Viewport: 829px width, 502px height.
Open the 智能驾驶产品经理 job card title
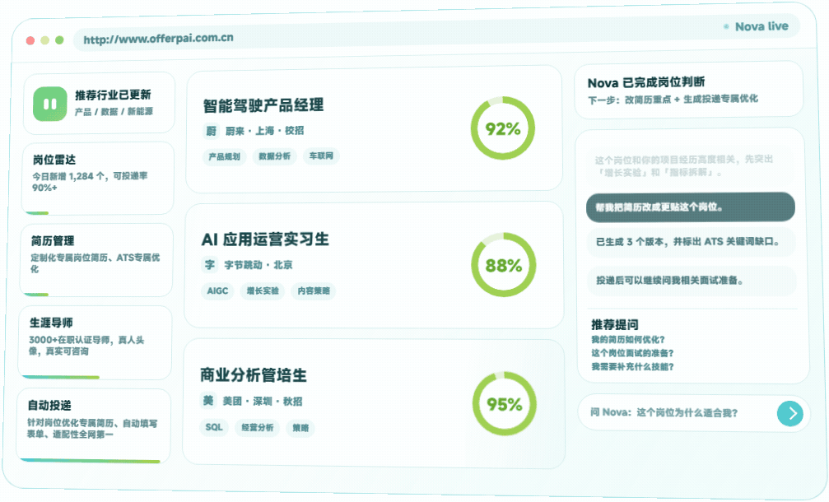tap(263, 105)
